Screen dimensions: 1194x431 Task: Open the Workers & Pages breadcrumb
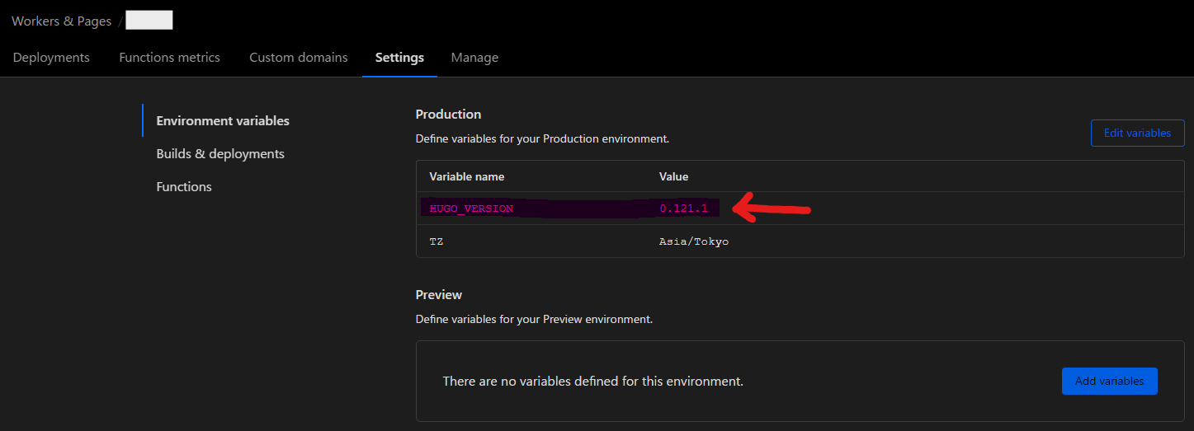(x=61, y=21)
